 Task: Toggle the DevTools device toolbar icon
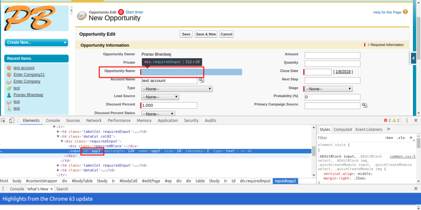pos(12,121)
